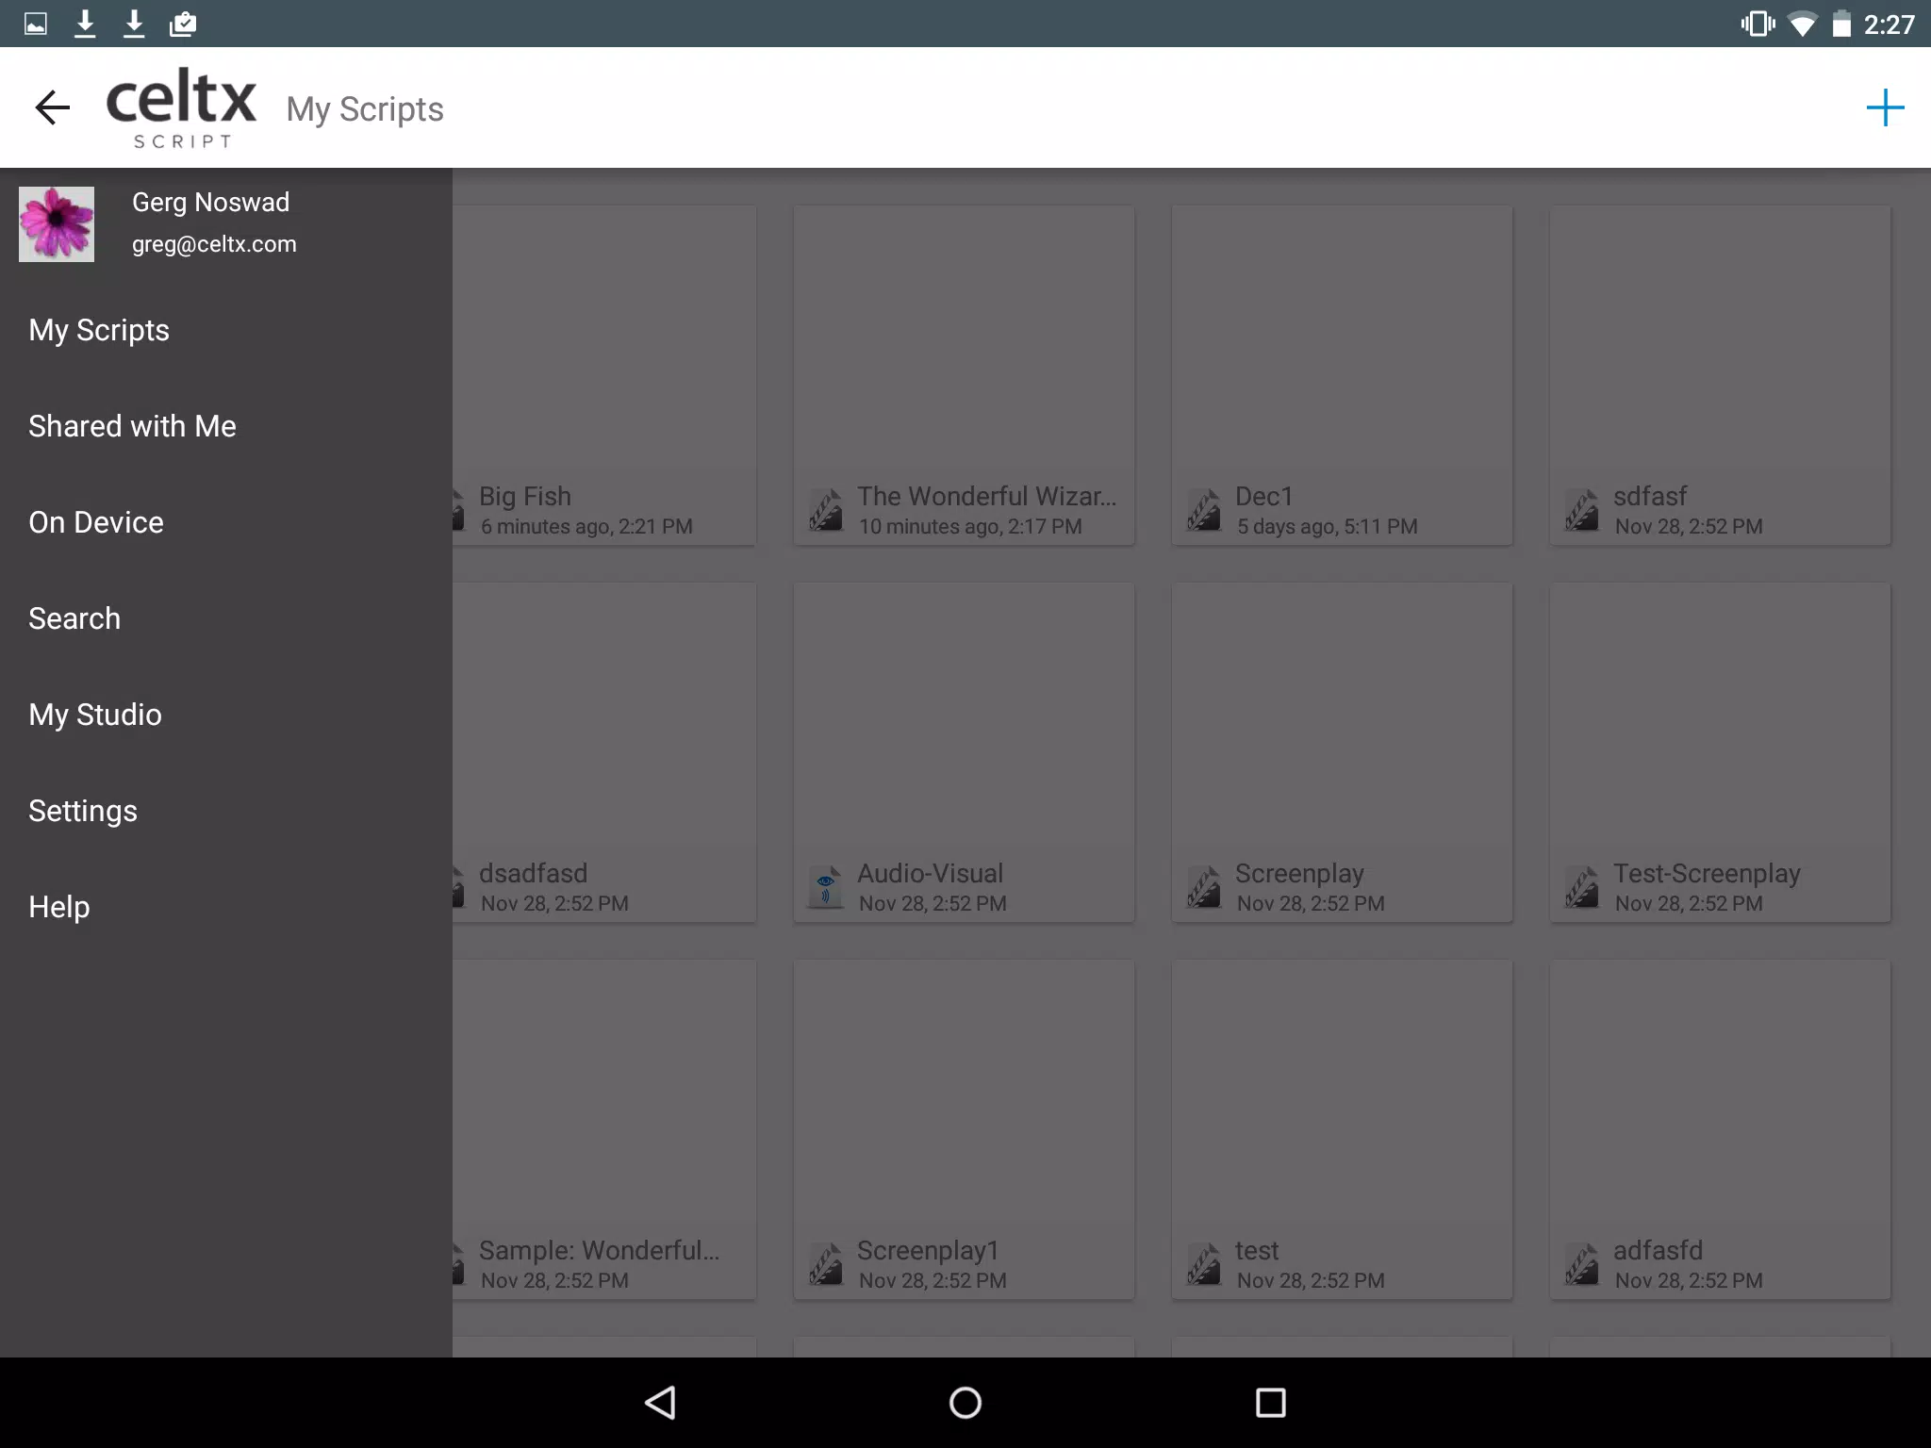Image resolution: width=1931 pixels, height=1448 pixels.
Task: Tap the blue plus icon to add script
Action: [1885, 107]
